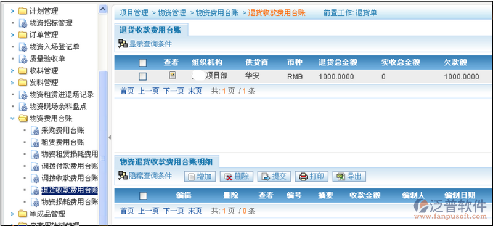Click the 显示查询条件 search icon
The image size is (493, 226).
tap(123, 44)
